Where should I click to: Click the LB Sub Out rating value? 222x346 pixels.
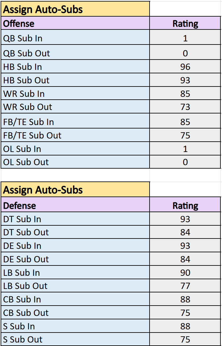[x=185, y=286]
